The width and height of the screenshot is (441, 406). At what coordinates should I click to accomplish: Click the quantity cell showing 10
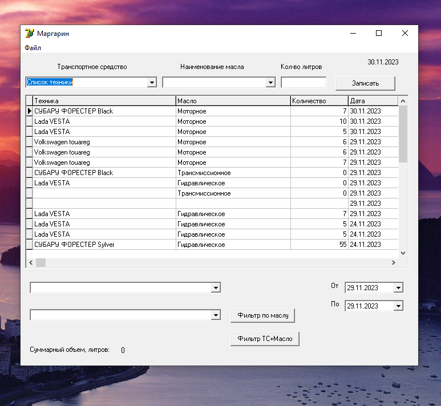(x=319, y=121)
